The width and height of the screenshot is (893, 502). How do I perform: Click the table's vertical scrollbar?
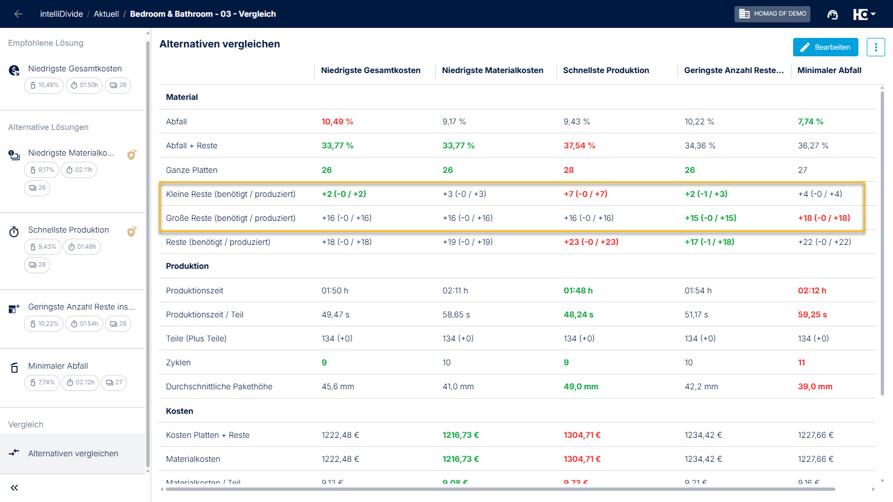tap(882, 243)
